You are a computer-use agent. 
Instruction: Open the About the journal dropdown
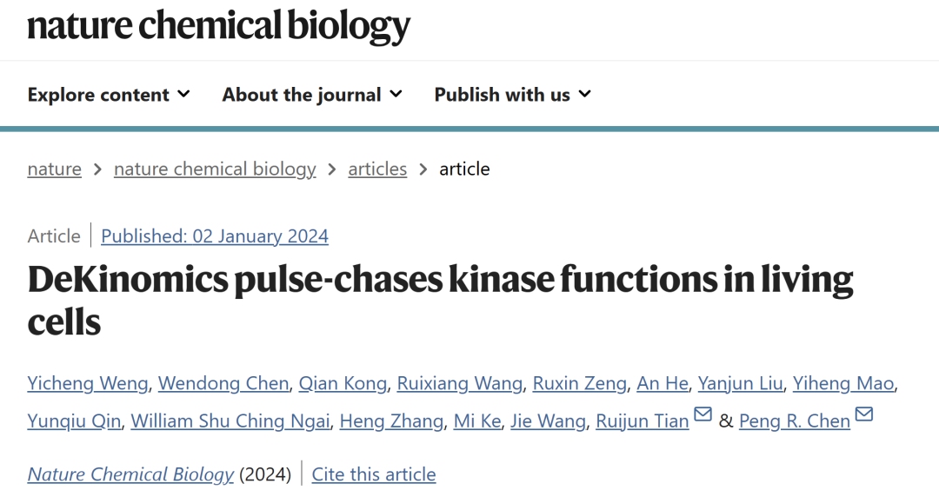312,95
